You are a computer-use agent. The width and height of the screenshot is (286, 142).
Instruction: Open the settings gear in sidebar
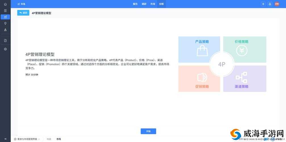pos(5,49)
